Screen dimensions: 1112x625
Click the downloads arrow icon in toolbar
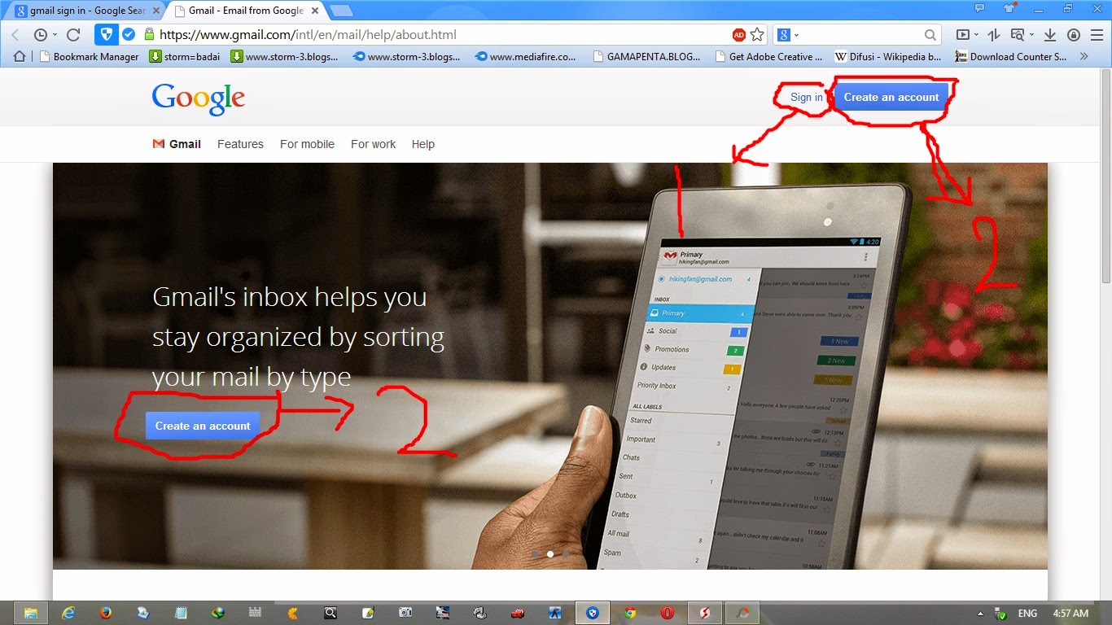1050,35
